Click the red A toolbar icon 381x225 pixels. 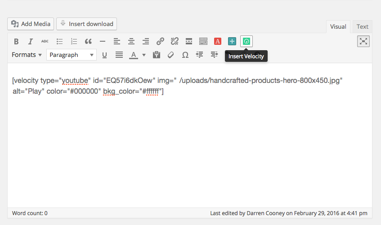218,41
